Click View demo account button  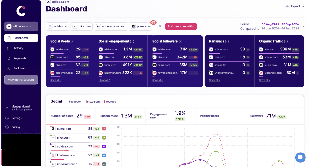click(21, 80)
